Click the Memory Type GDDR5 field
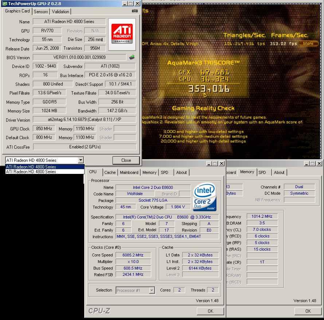The height and width of the screenshot is (320, 324). 50,102
